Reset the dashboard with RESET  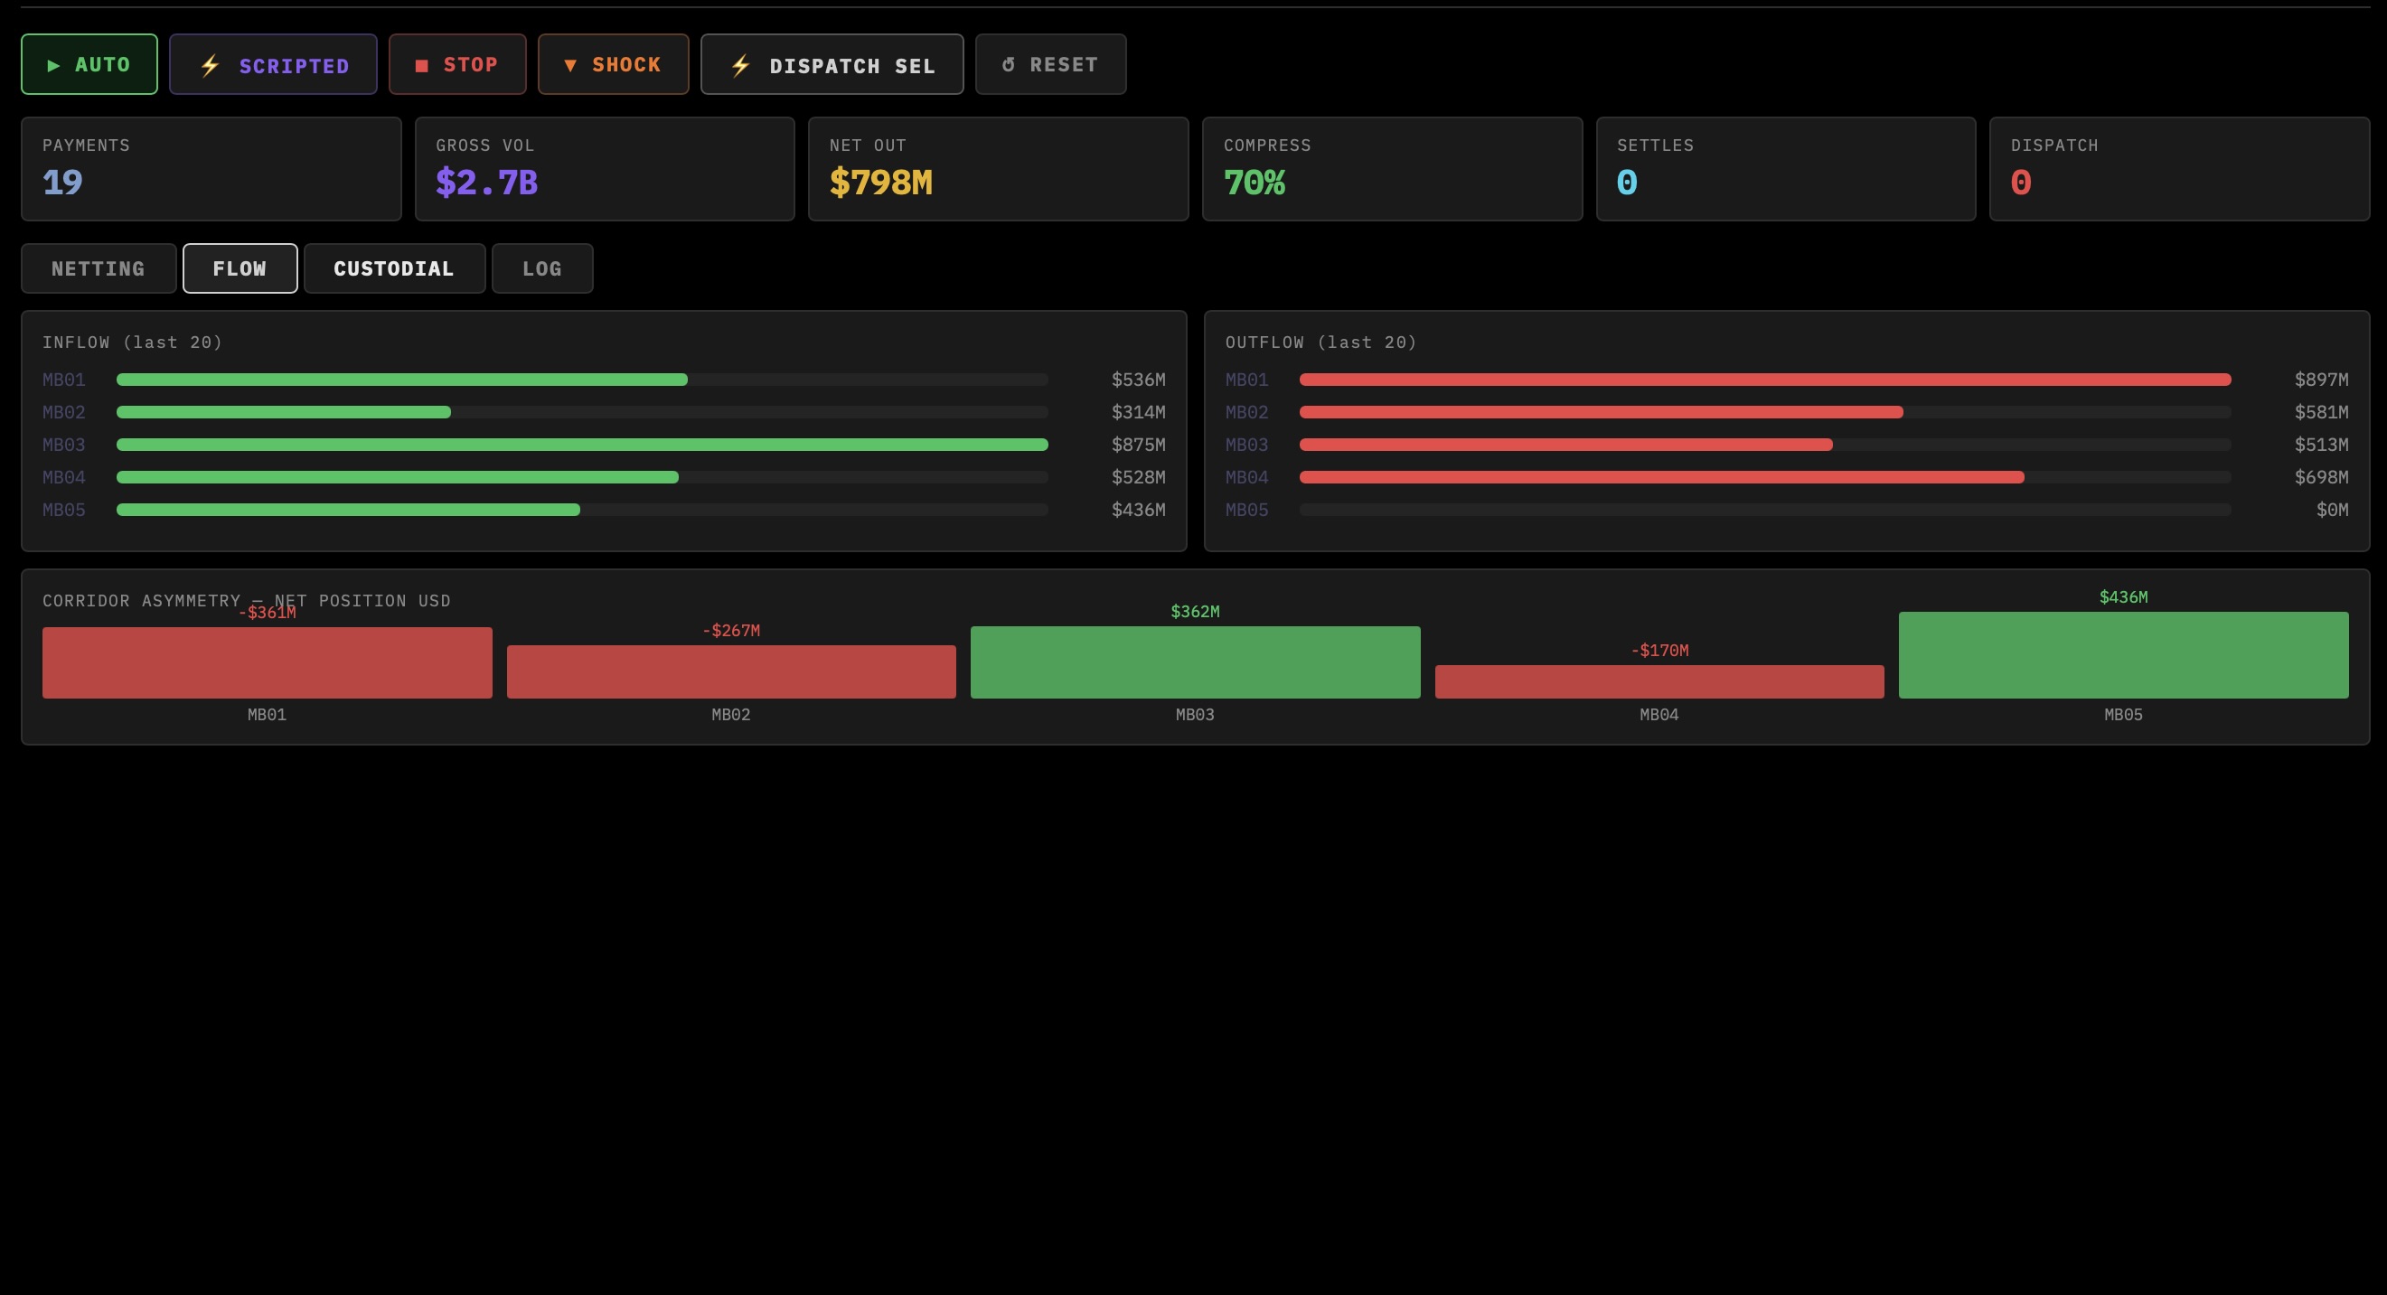point(1050,64)
